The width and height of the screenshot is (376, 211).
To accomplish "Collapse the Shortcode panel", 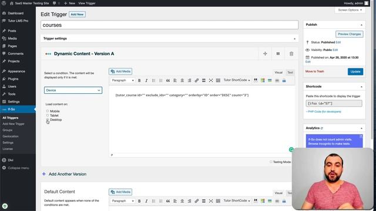I will [361, 87].
